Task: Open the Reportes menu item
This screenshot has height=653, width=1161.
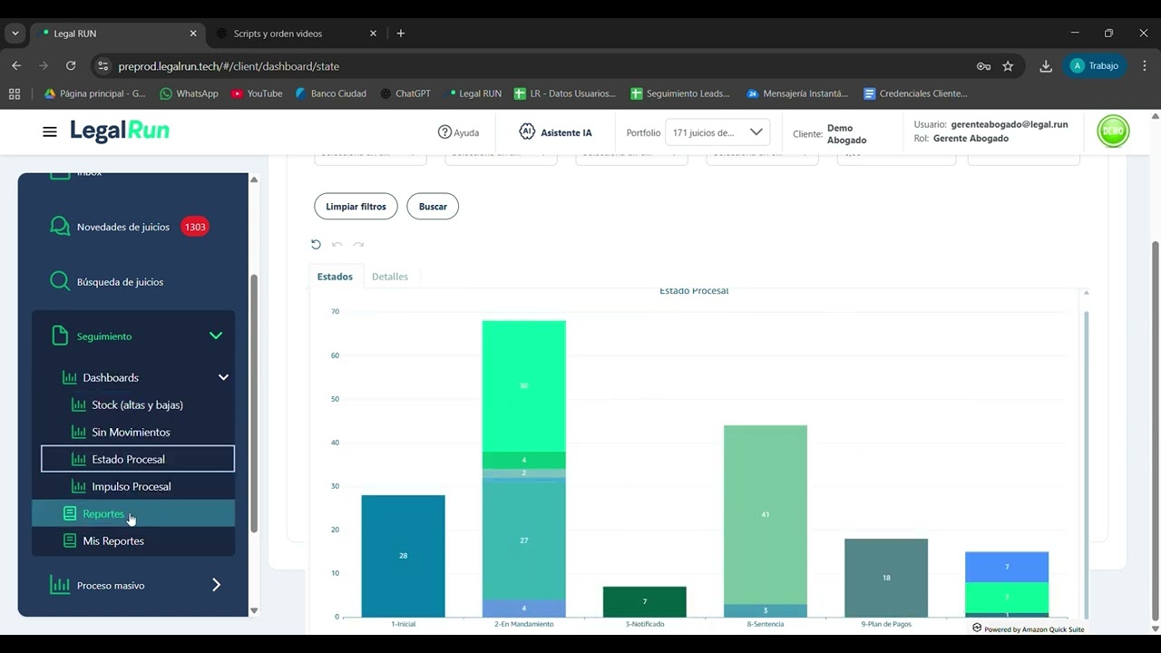Action: tap(133, 513)
